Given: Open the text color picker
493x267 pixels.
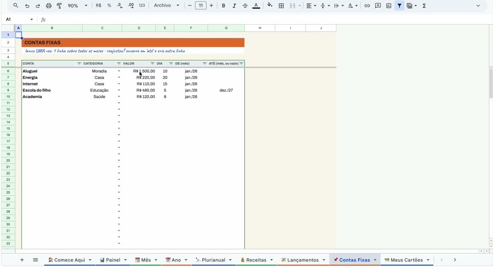Looking at the screenshot, I should pos(256,5).
